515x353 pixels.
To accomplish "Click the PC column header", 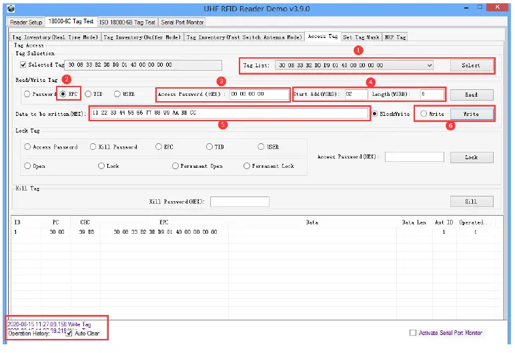I will pos(56,222).
